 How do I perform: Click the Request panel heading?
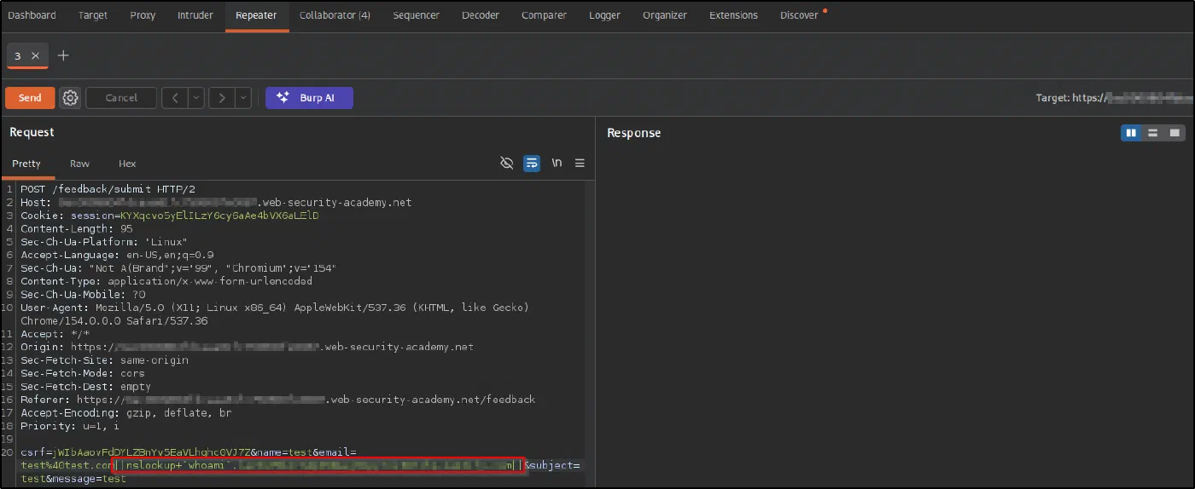click(32, 132)
